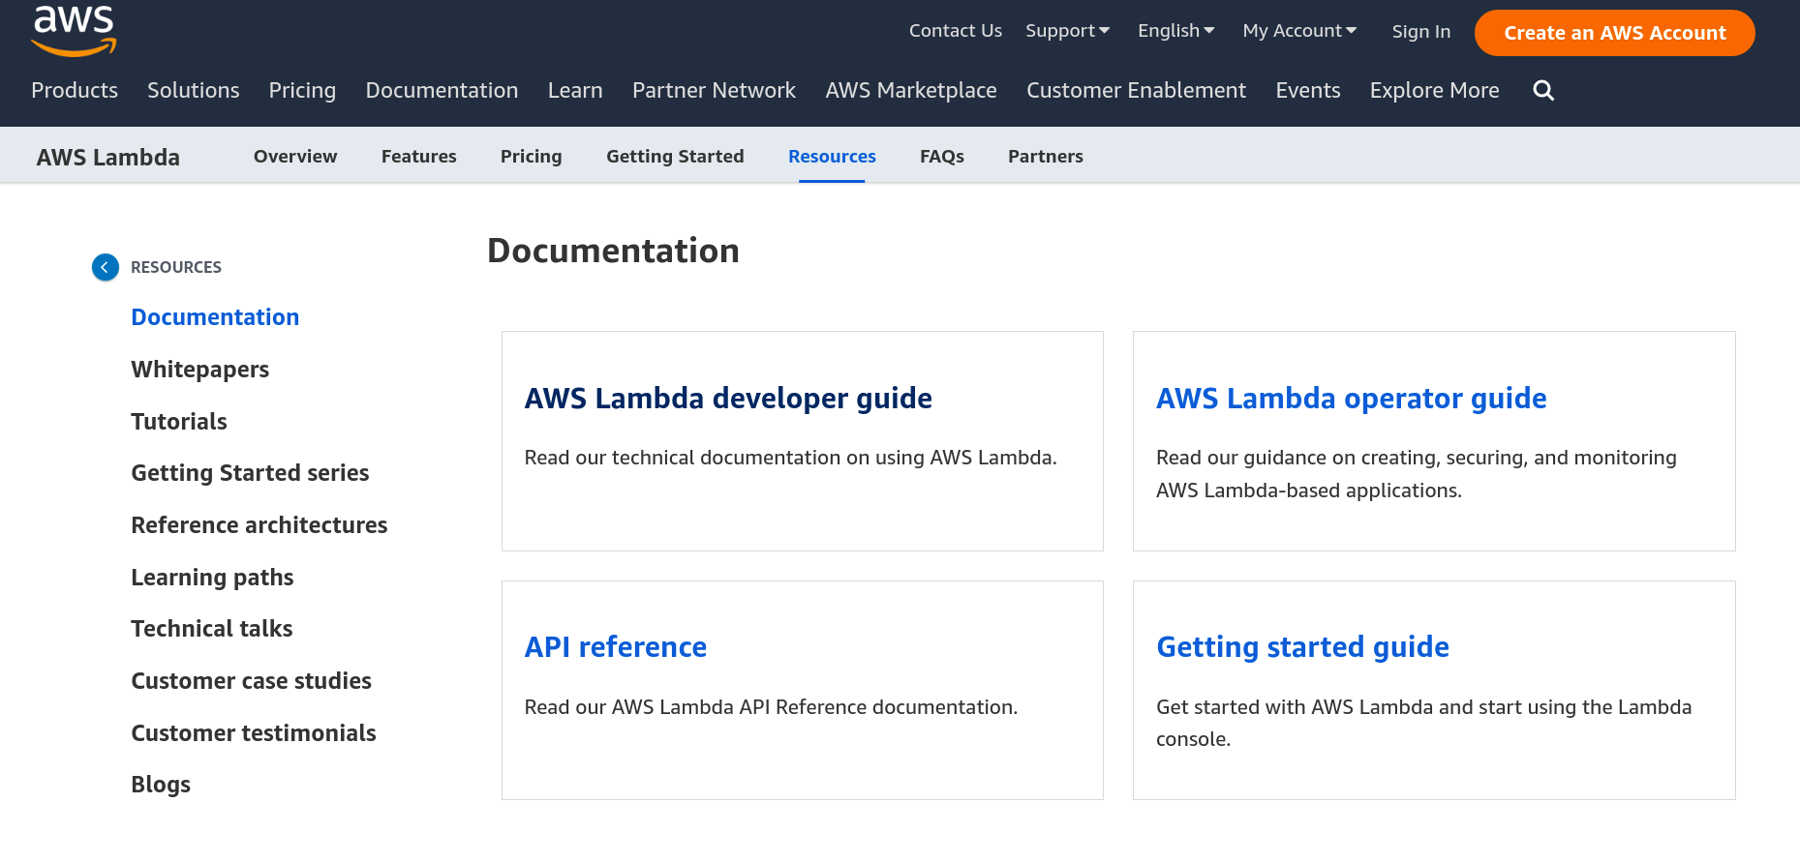The height and width of the screenshot is (863, 1800).
Task: Open AWS Lambda developer guide link
Action: 728,399
